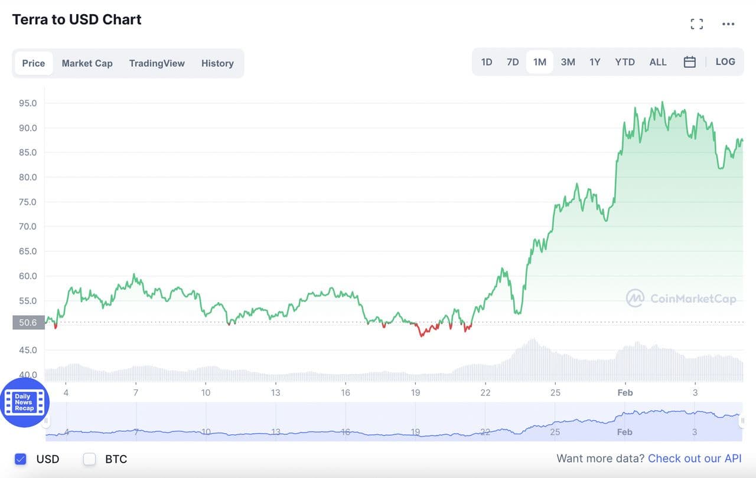Image resolution: width=756 pixels, height=478 pixels.
Task: Toggle the USD currency checkbox
Action: (21, 459)
